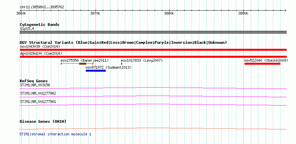Open the nsv522040 (Shaikh2009) label
The image size is (296, 144).
coord(266,60)
